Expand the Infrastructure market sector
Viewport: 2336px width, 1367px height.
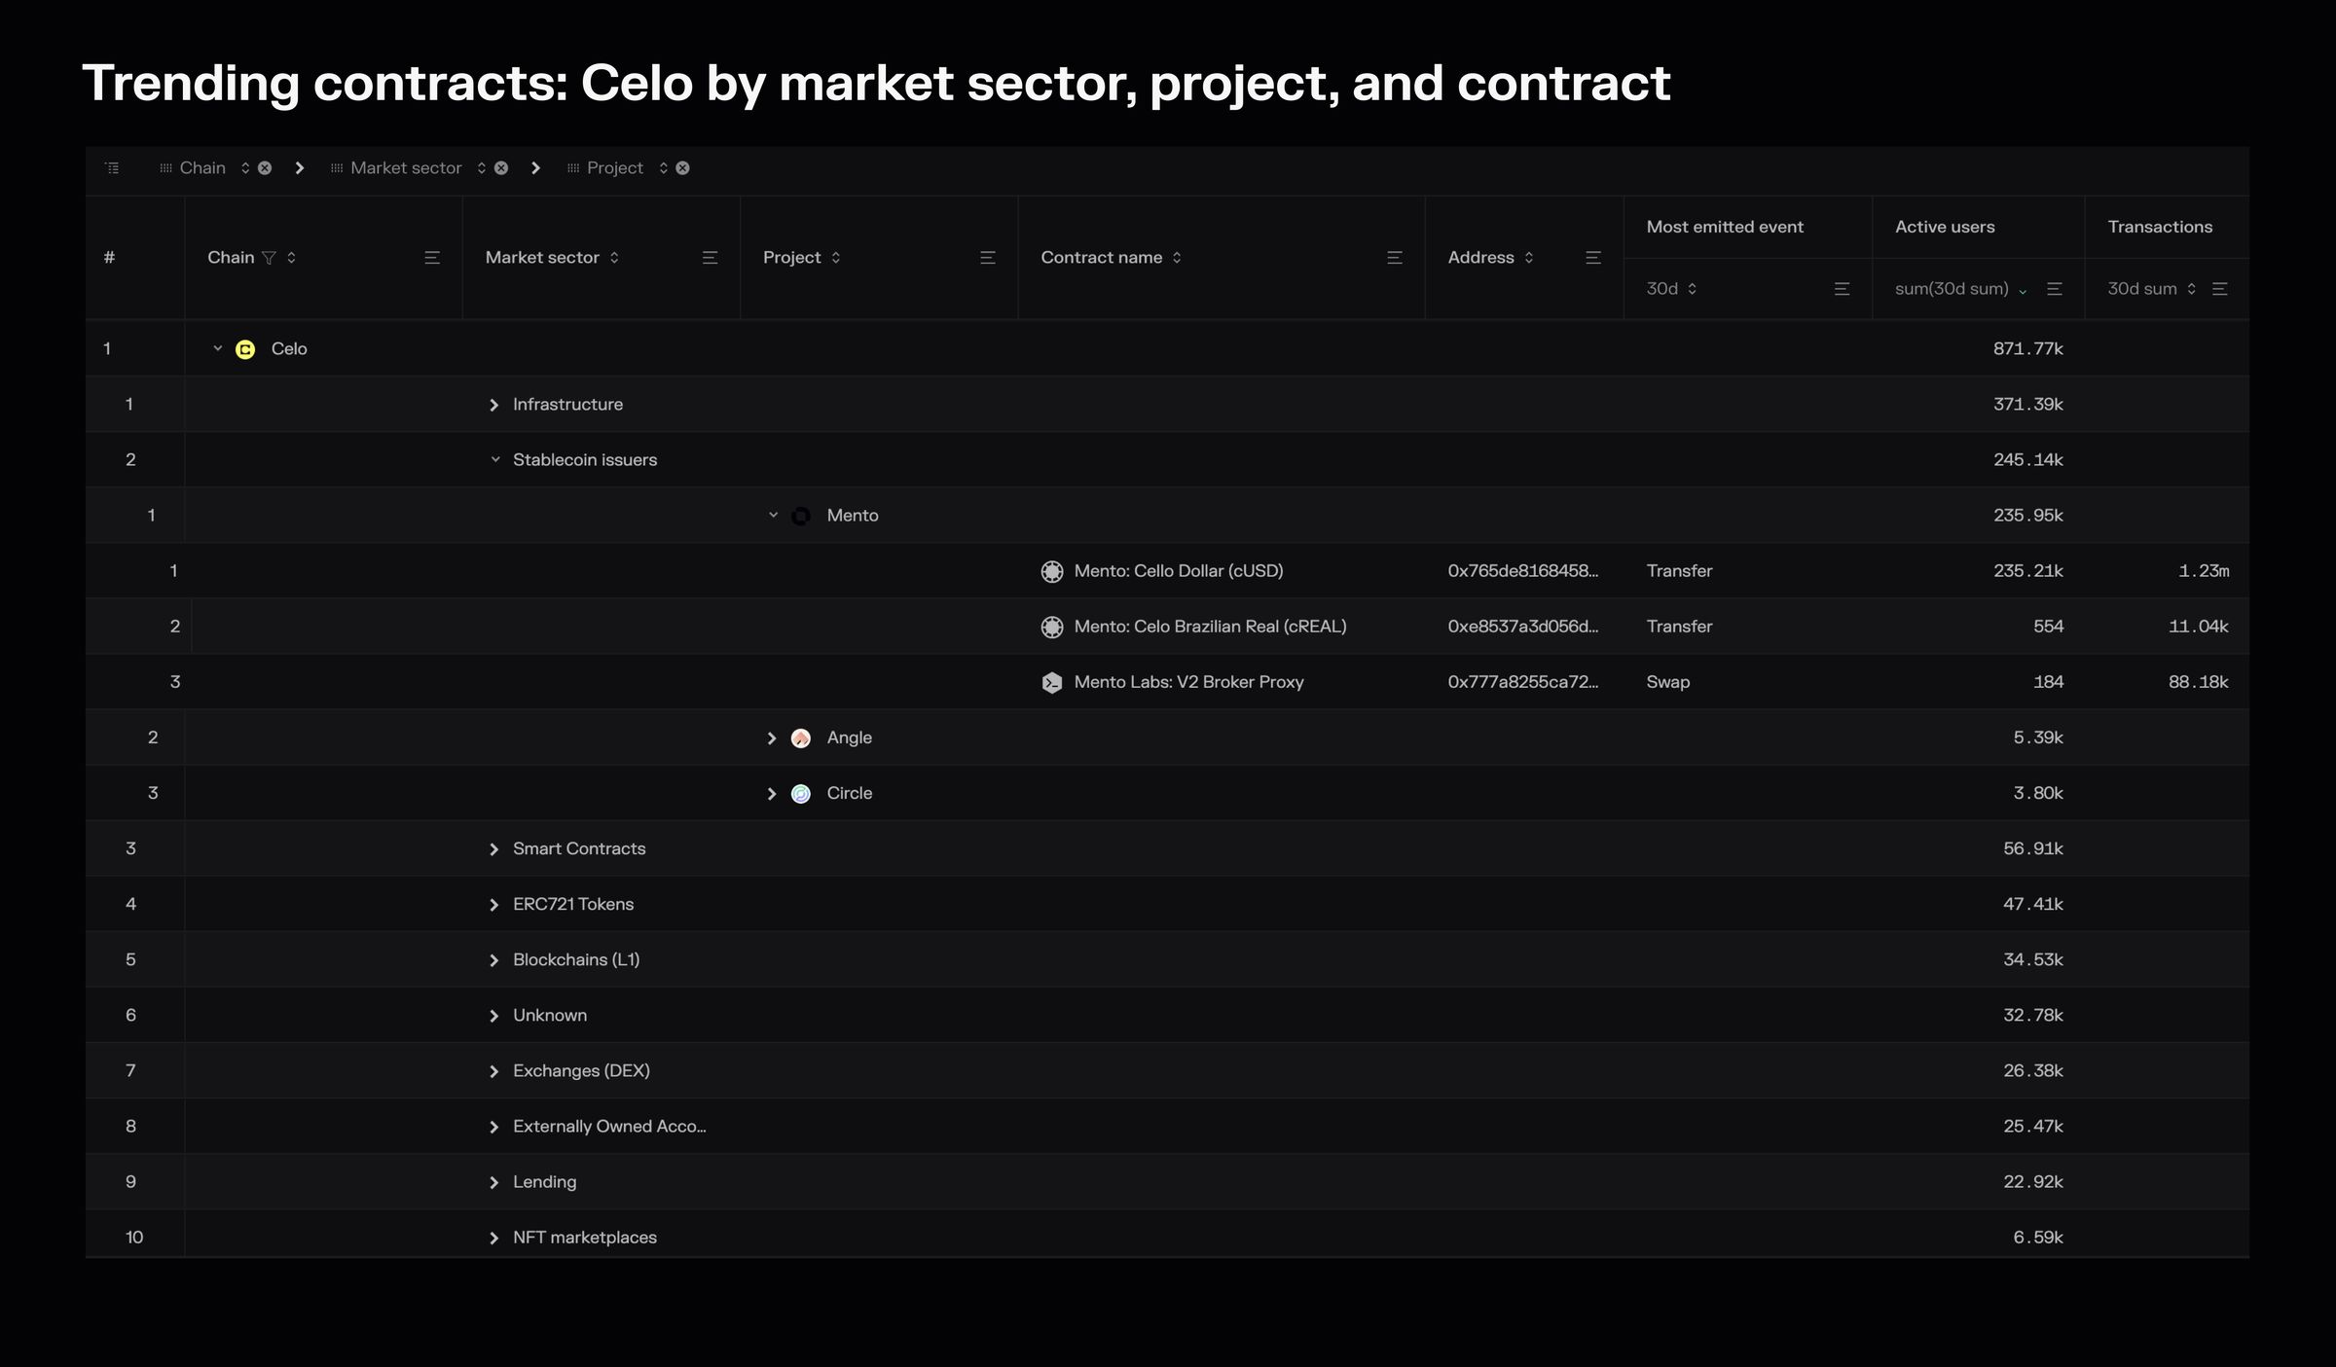coord(493,405)
